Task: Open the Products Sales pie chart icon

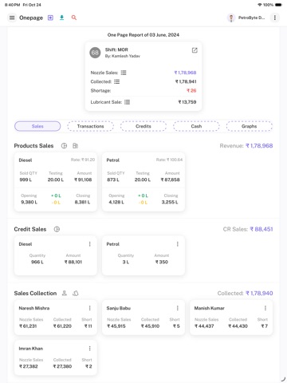Action: click(x=64, y=146)
